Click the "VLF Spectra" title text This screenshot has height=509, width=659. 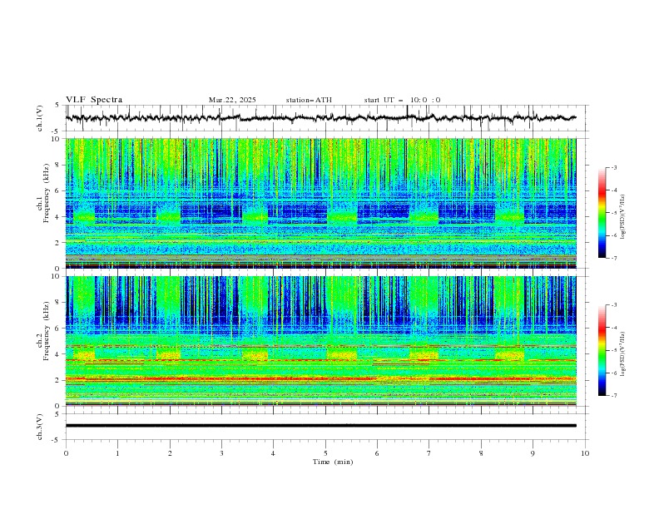[x=94, y=100]
